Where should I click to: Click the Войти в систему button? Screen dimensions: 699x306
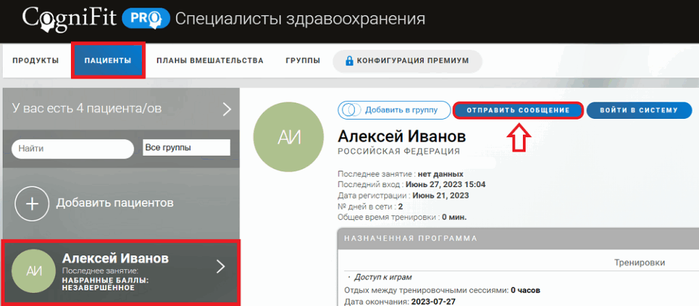[639, 110]
